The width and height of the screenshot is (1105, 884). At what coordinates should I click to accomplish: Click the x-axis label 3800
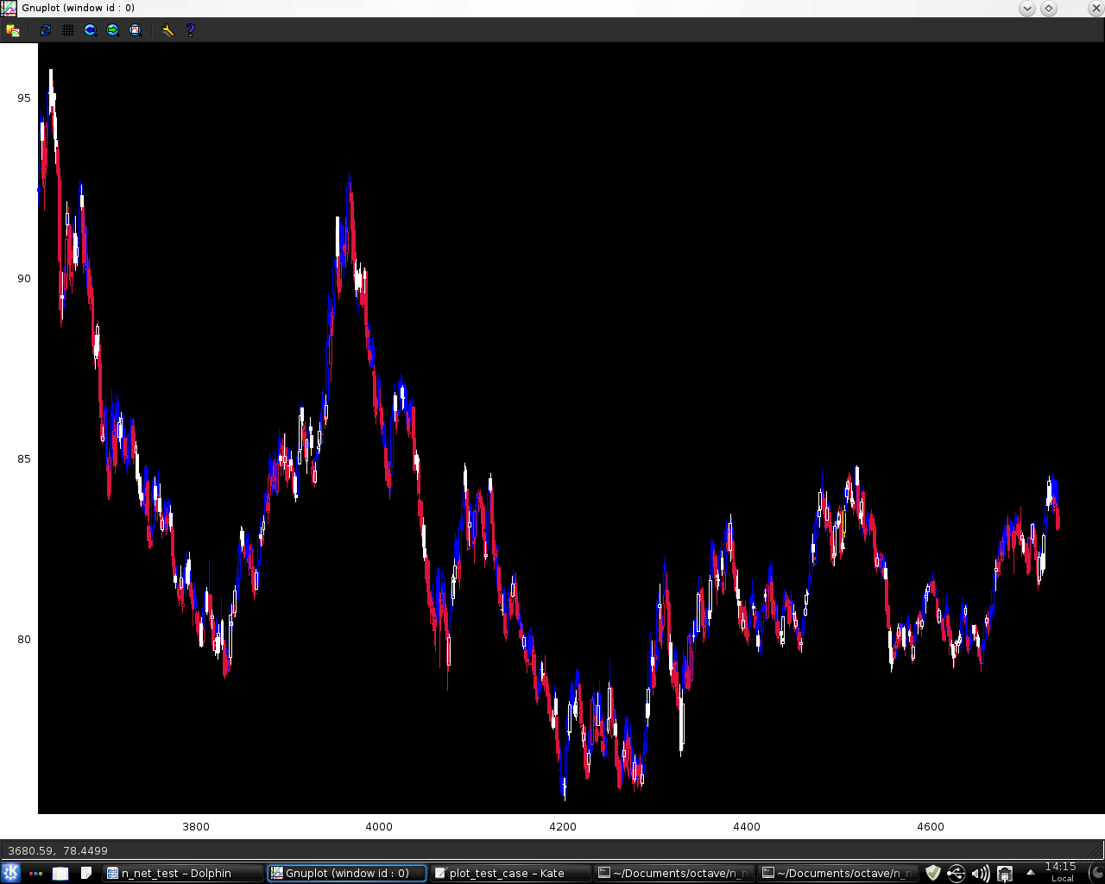(x=196, y=826)
